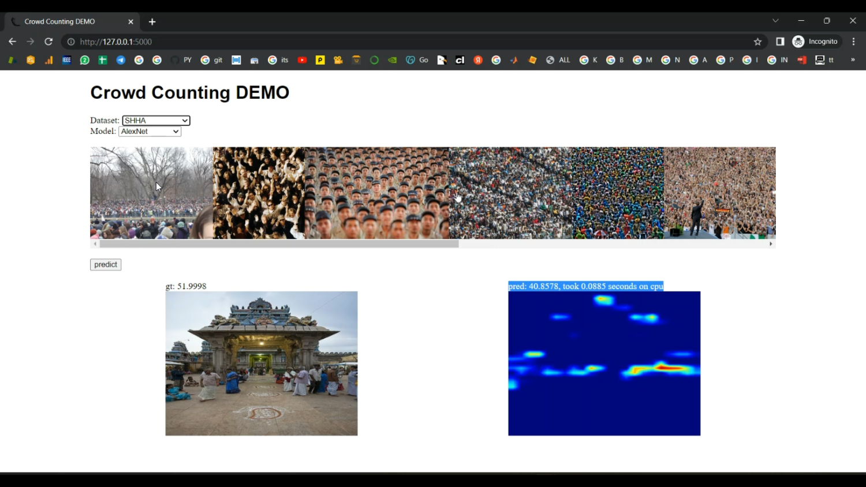Select the stadium crowd thumbnail
Image resolution: width=866 pixels, height=487 pixels.
[x=510, y=193]
